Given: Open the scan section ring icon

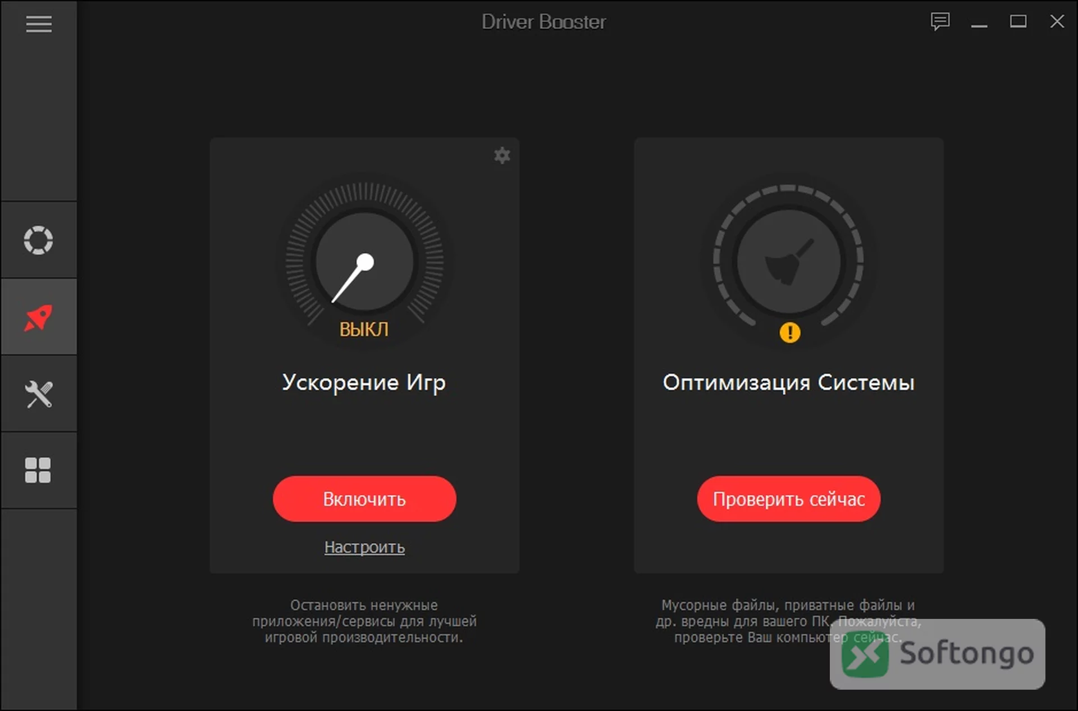Looking at the screenshot, I should pyautogui.click(x=38, y=240).
